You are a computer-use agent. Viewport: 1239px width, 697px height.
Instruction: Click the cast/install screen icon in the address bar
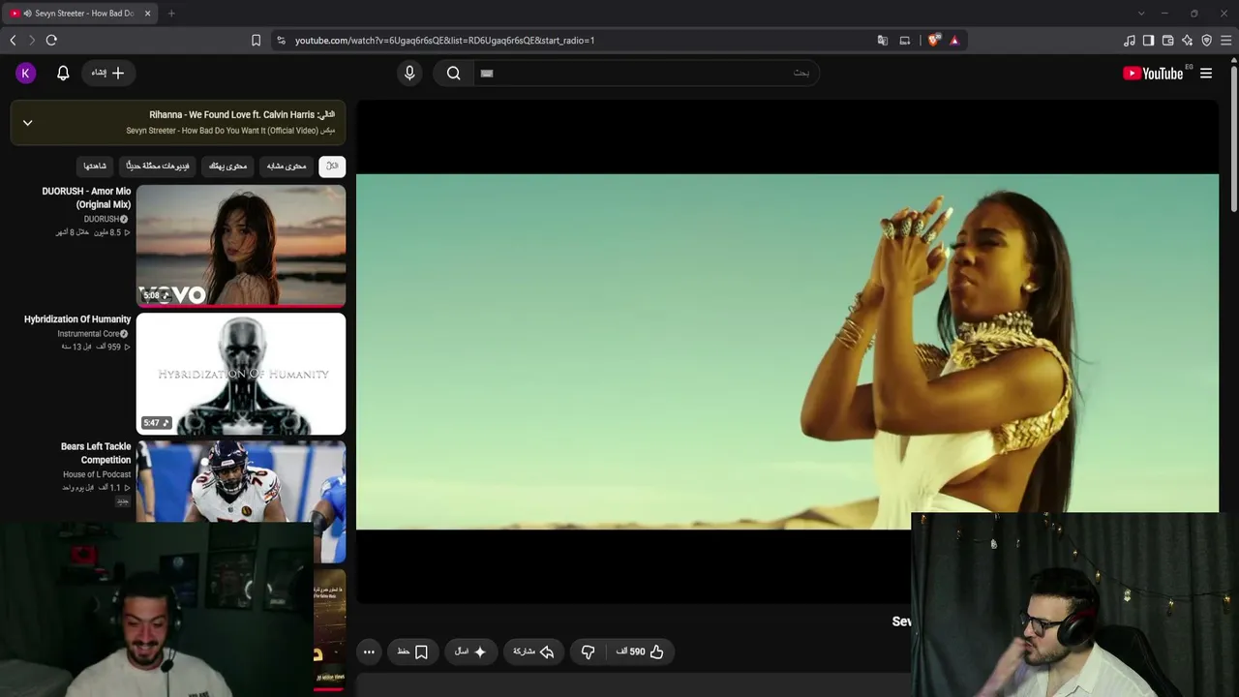pos(905,40)
